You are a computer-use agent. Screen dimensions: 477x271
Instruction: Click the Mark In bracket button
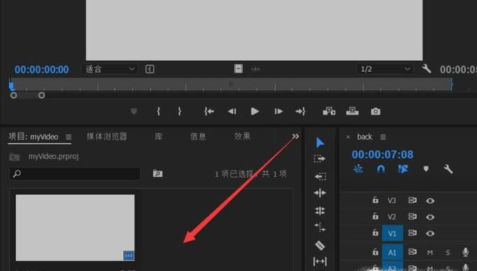coord(158,112)
